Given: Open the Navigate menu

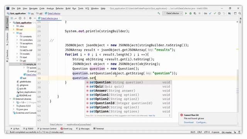Looking at the screenshot, I should pyautogui.click(x=33, y=8).
